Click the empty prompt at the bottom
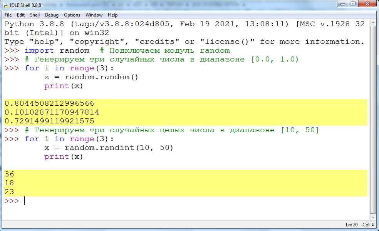This screenshot has width=379, height=231. (15, 201)
